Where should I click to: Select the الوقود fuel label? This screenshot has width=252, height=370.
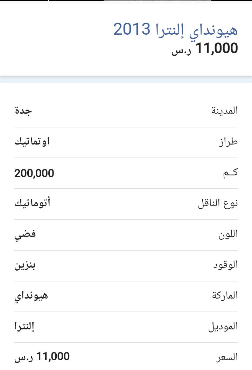click(225, 265)
